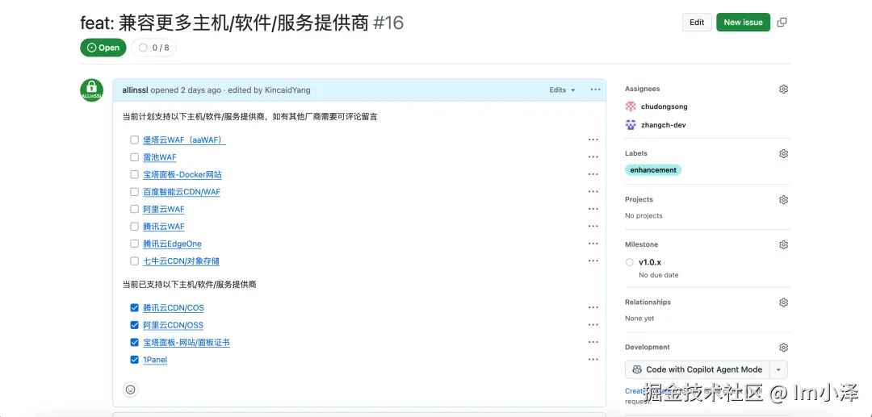Viewport: 872px width, 417px height.
Task: Open options menu for 腾讯云CDN/COS row
Action: click(x=593, y=307)
